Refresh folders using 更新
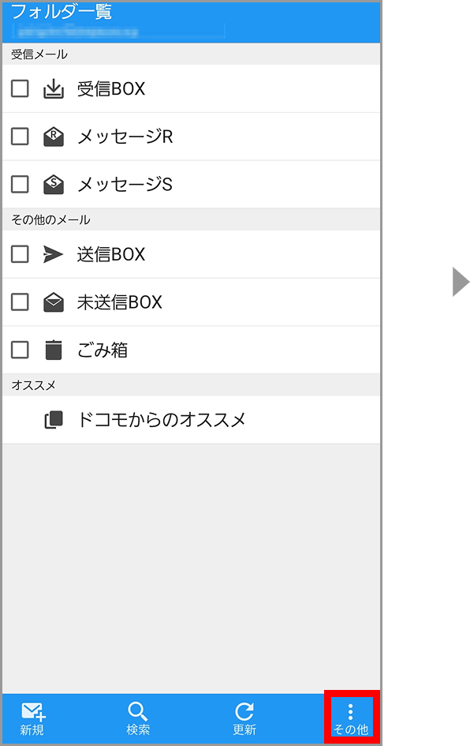Image resolution: width=470 pixels, height=746 pixels. (244, 717)
